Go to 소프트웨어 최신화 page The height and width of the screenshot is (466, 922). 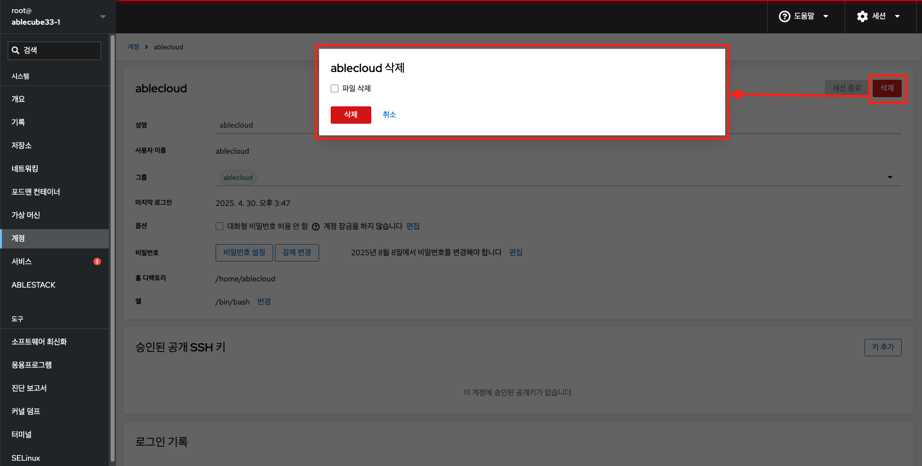(55, 342)
